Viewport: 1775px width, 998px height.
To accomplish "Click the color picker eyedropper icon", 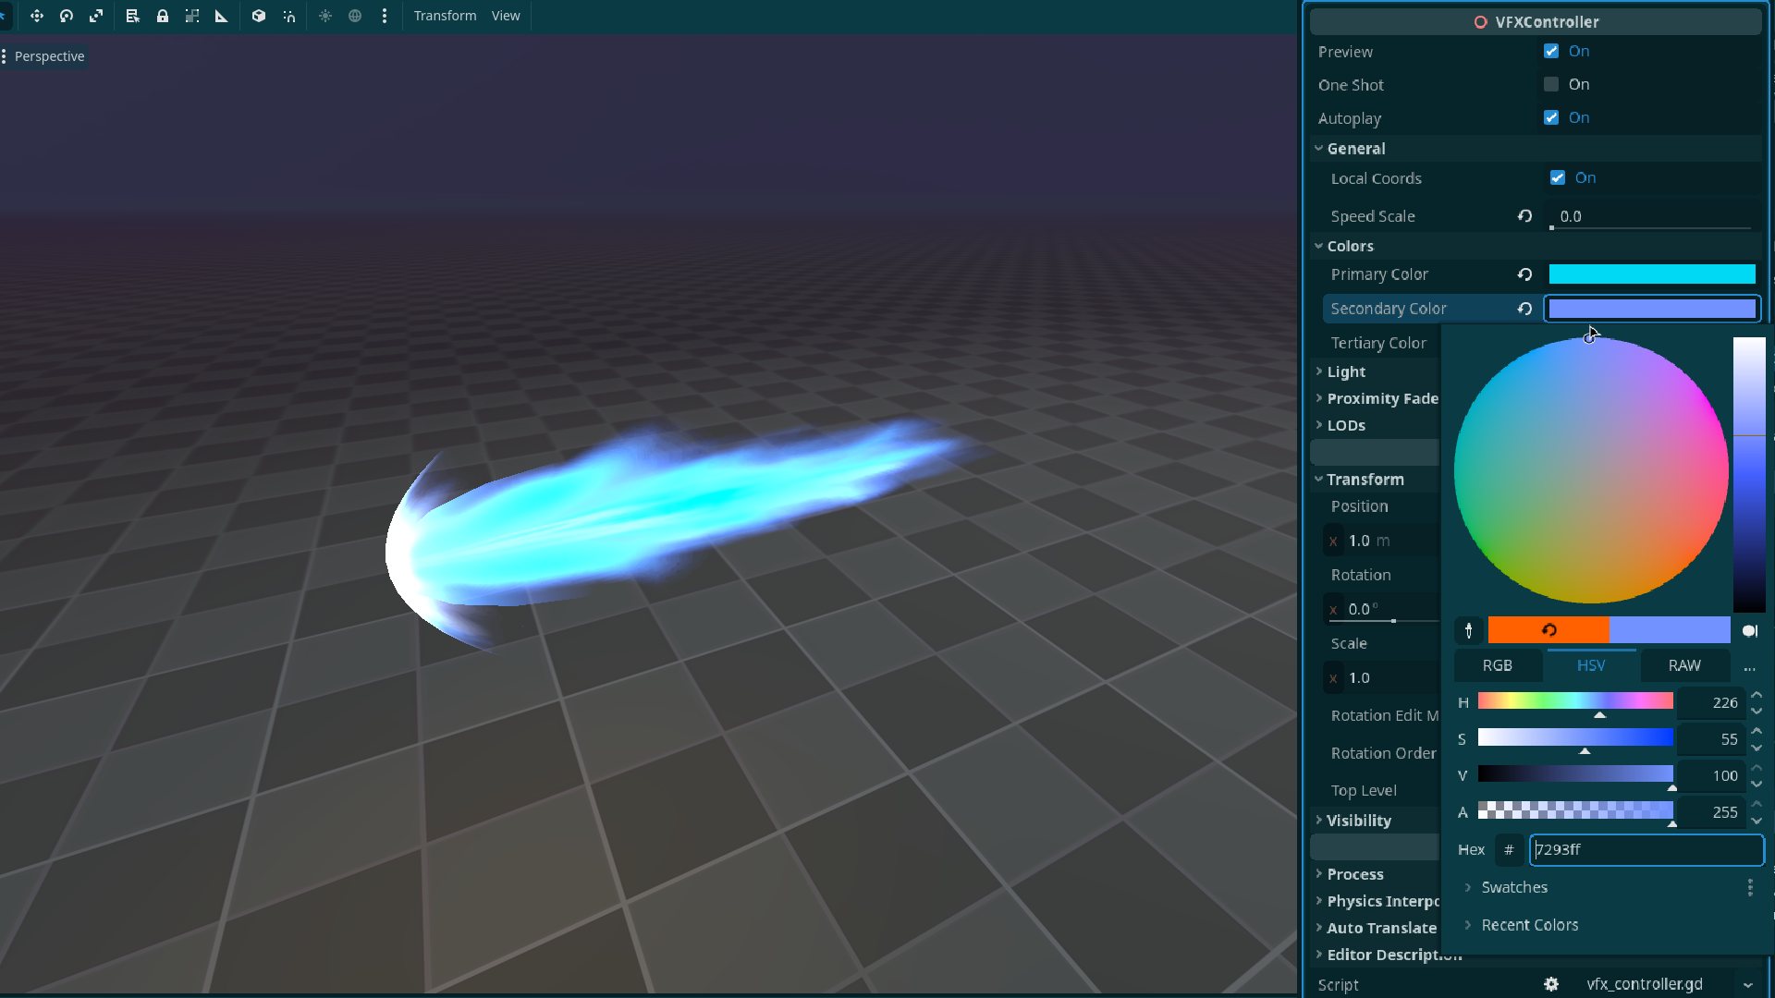I will (x=1469, y=630).
